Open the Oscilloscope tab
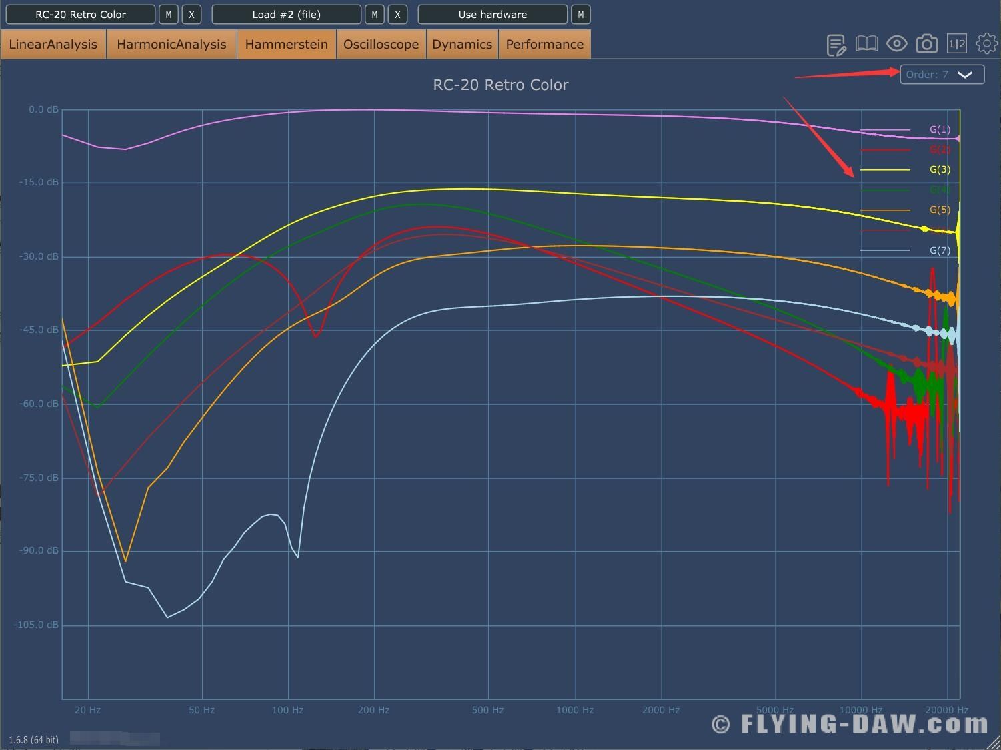 (x=381, y=44)
